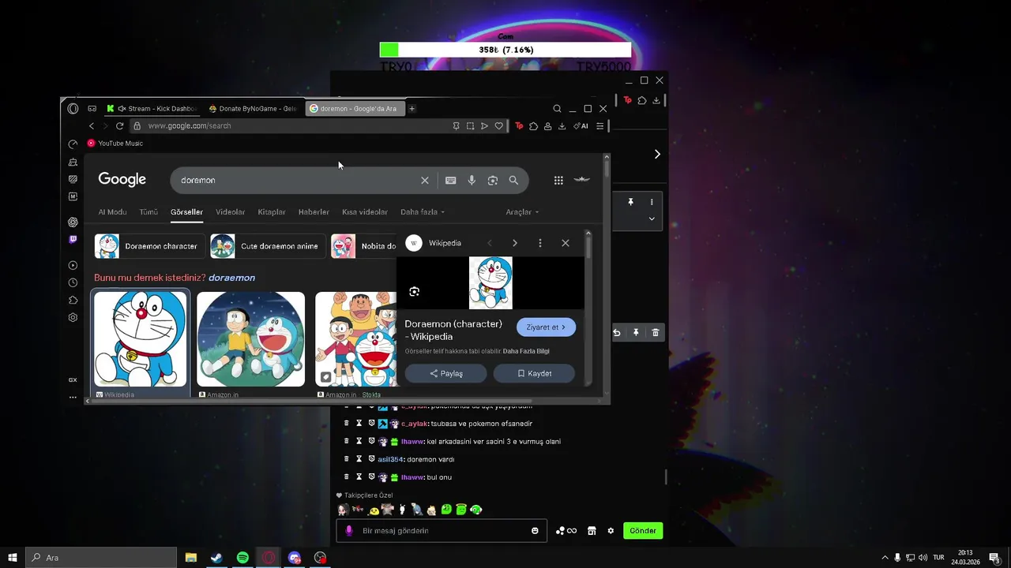Open Amazon.in Nobita and Doraemon thumbnail
This screenshot has height=568, width=1011.
pos(250,339)
